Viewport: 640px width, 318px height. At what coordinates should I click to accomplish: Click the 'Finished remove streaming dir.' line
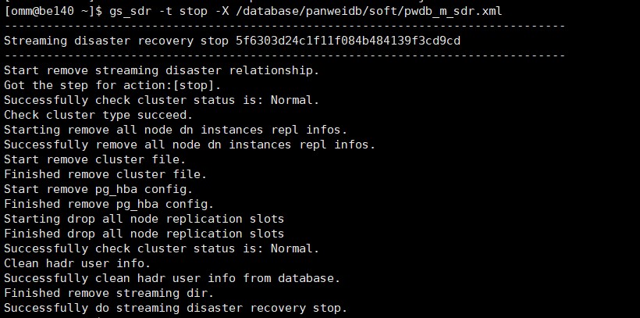[109, 293]
